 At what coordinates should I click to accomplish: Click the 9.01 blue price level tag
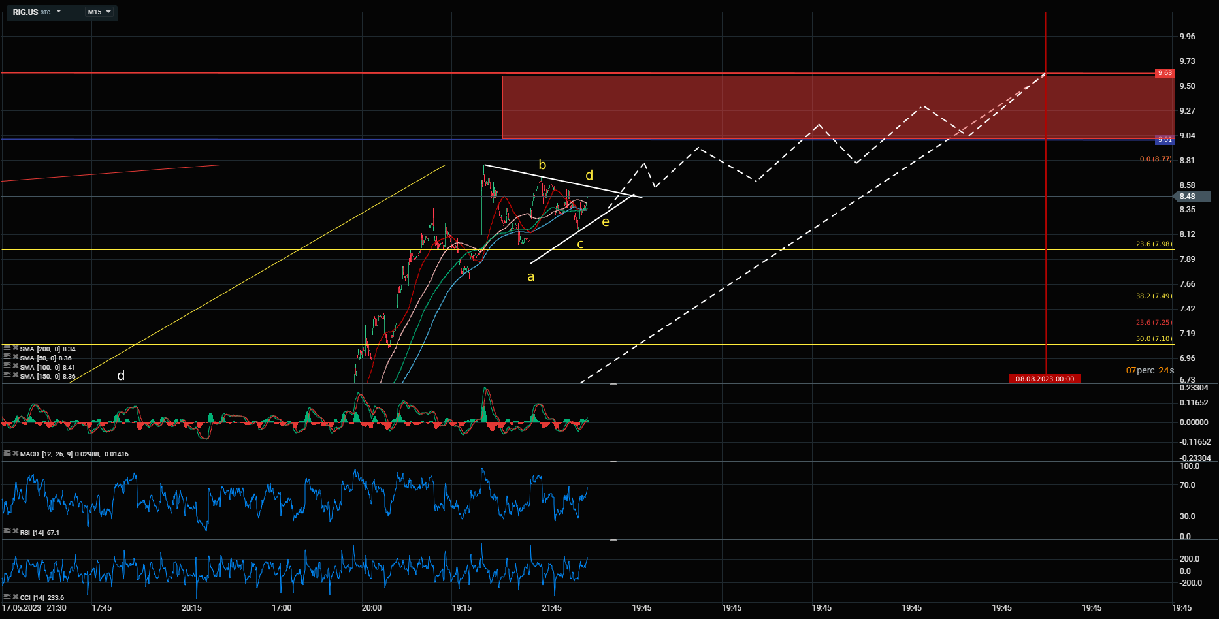[x=1165, y=139]
